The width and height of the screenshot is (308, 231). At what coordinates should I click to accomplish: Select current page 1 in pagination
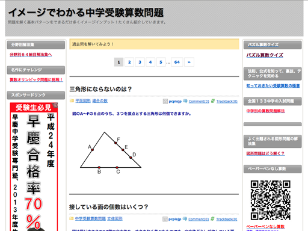click(119, 62)
